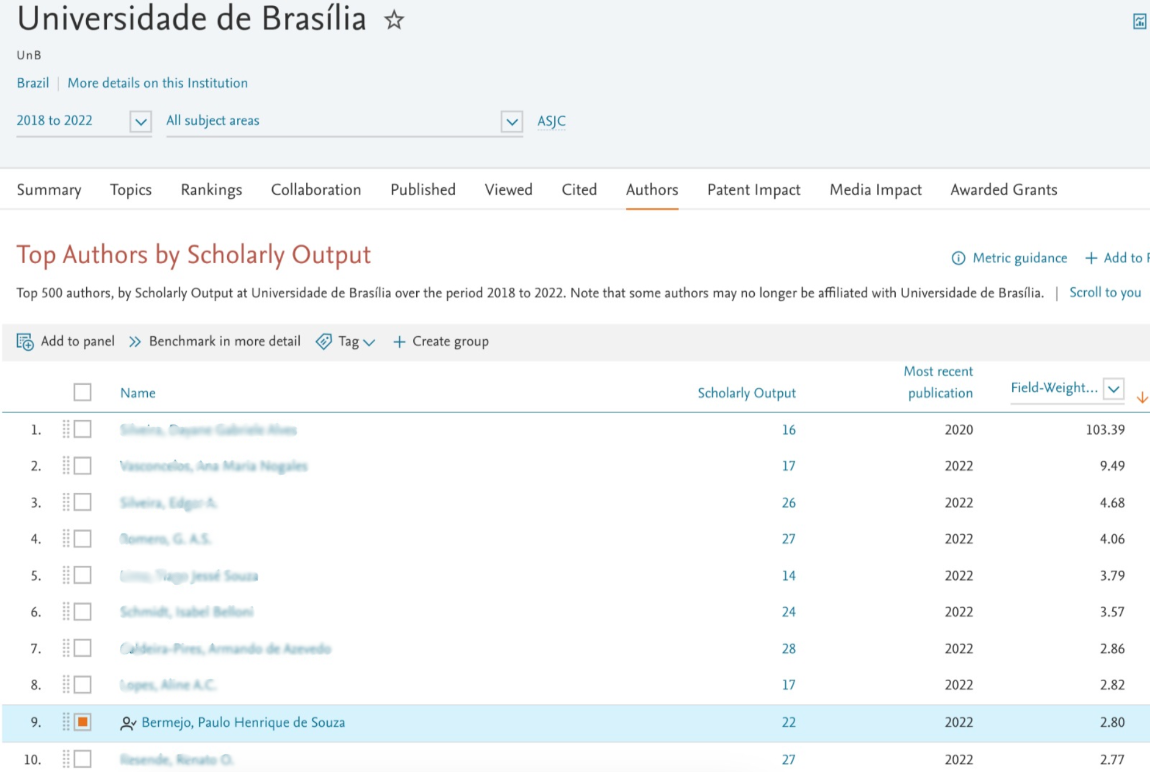1151x772 pixels.
Task: Star Universidade de Brasília as favorite
Action: 395,21
